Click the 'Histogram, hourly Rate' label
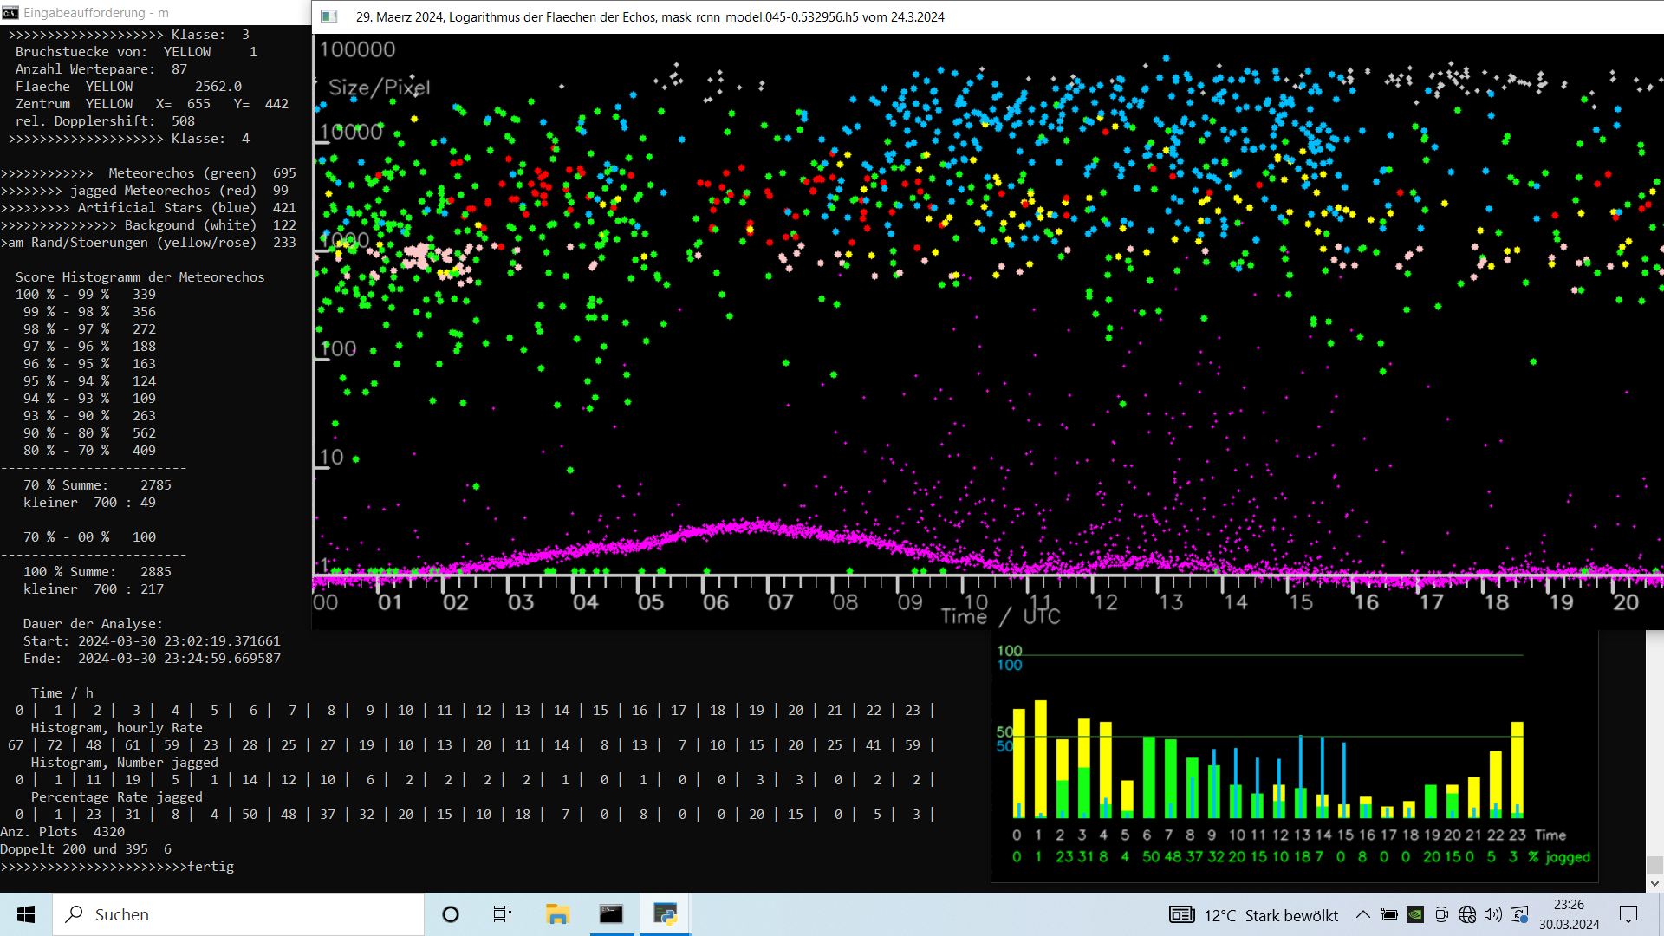Screen dimensions: 1664x936 pos(116,728)
